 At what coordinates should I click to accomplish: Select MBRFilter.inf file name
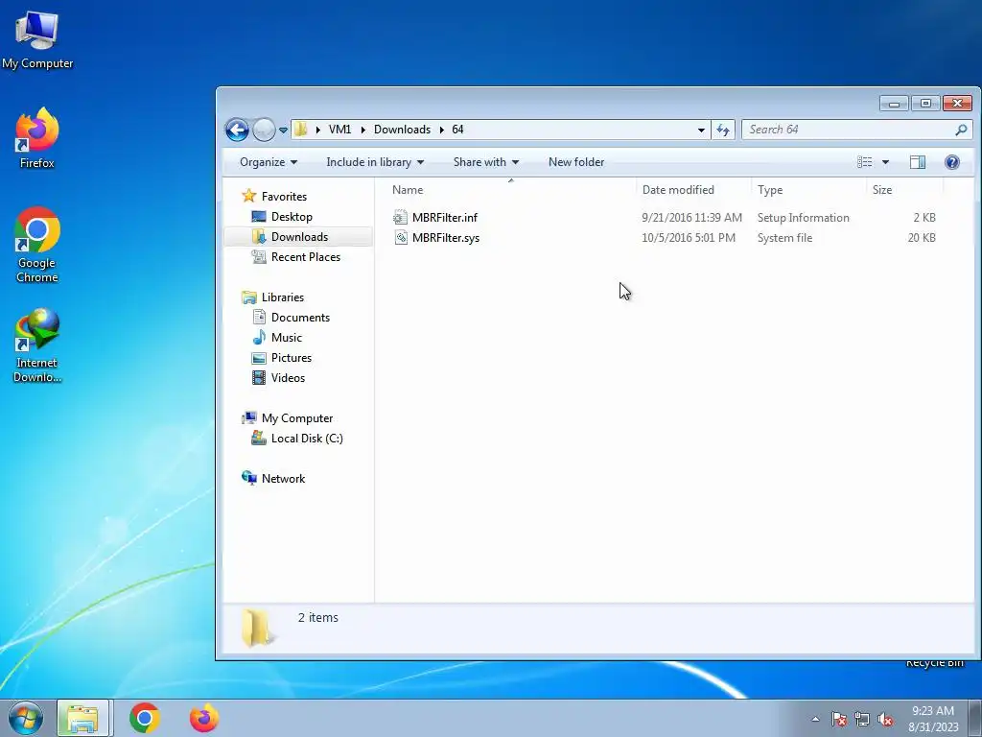[445, 218]
